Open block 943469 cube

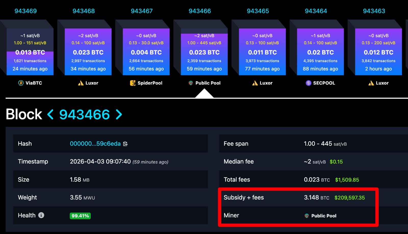30,52
